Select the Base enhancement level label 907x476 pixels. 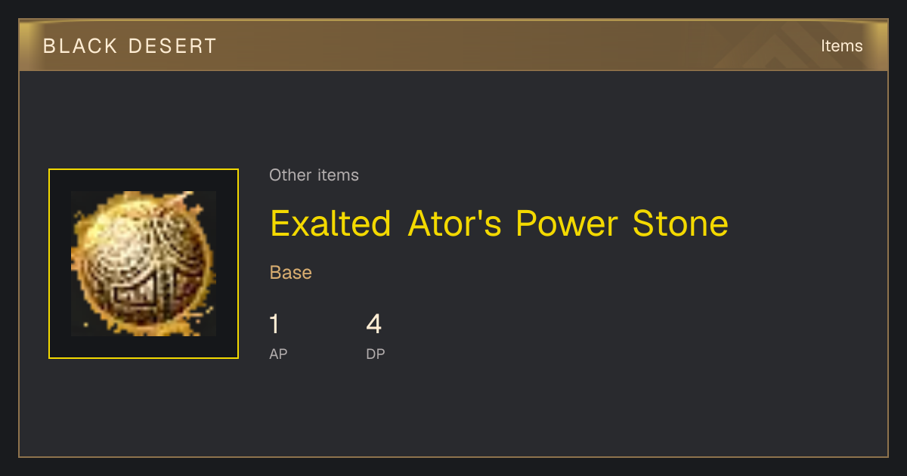pos(291,273)
